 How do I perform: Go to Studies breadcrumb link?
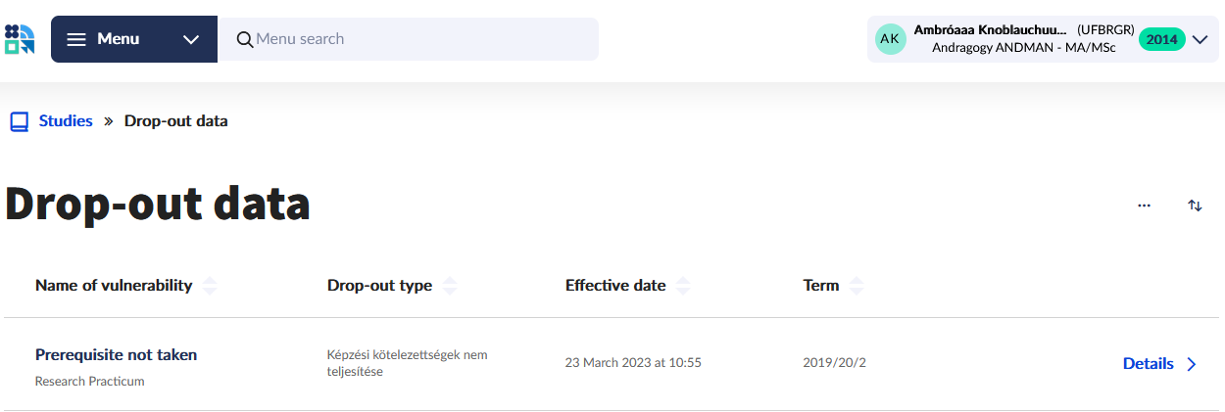pyautogui.click(x=66, y=121)
